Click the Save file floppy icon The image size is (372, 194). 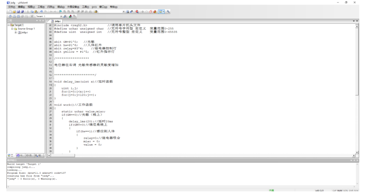(18, 12)
